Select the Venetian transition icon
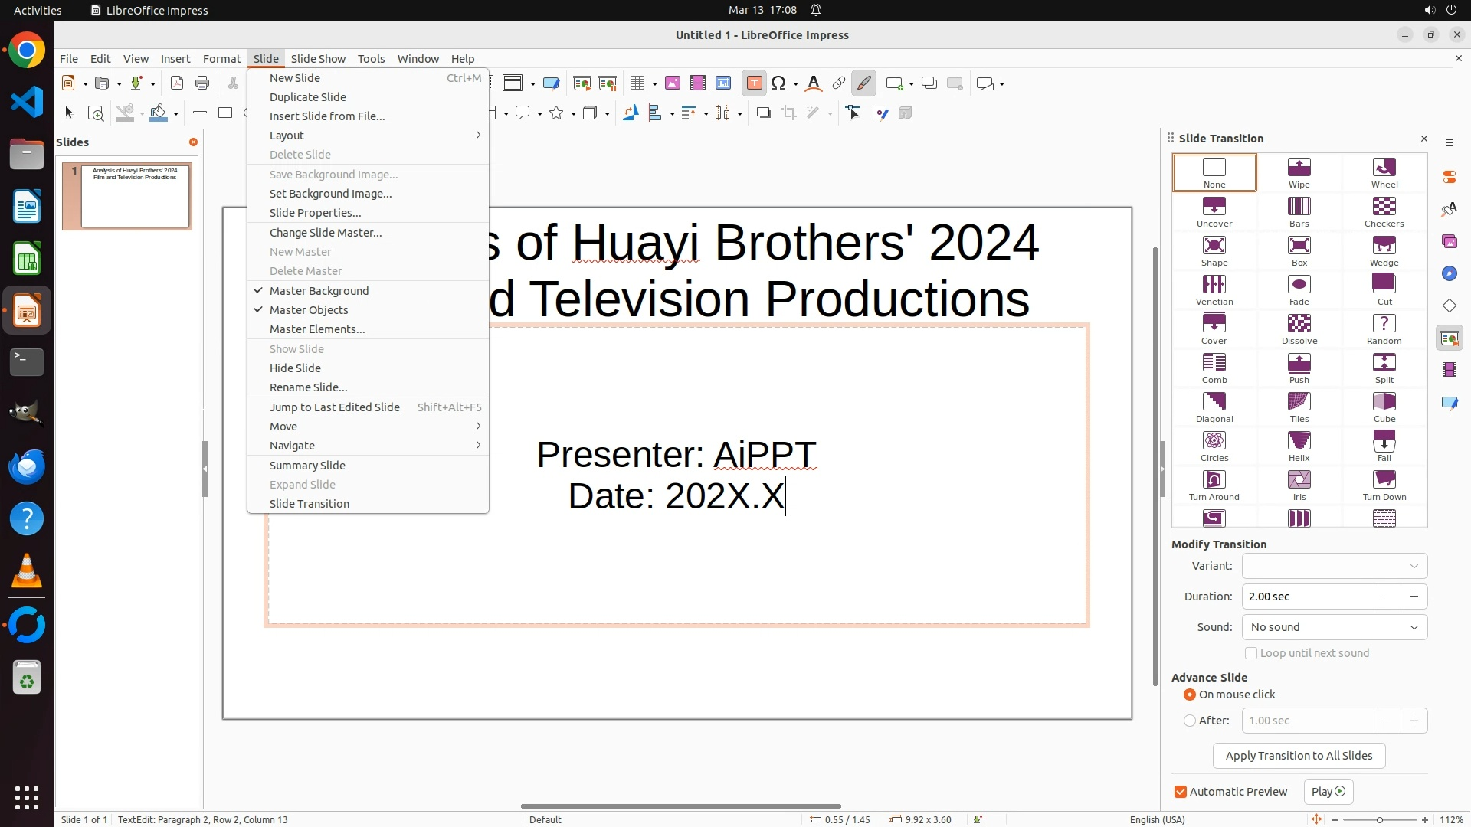The height and width of the screenshot is (827, 1471). coord(1214,285)
